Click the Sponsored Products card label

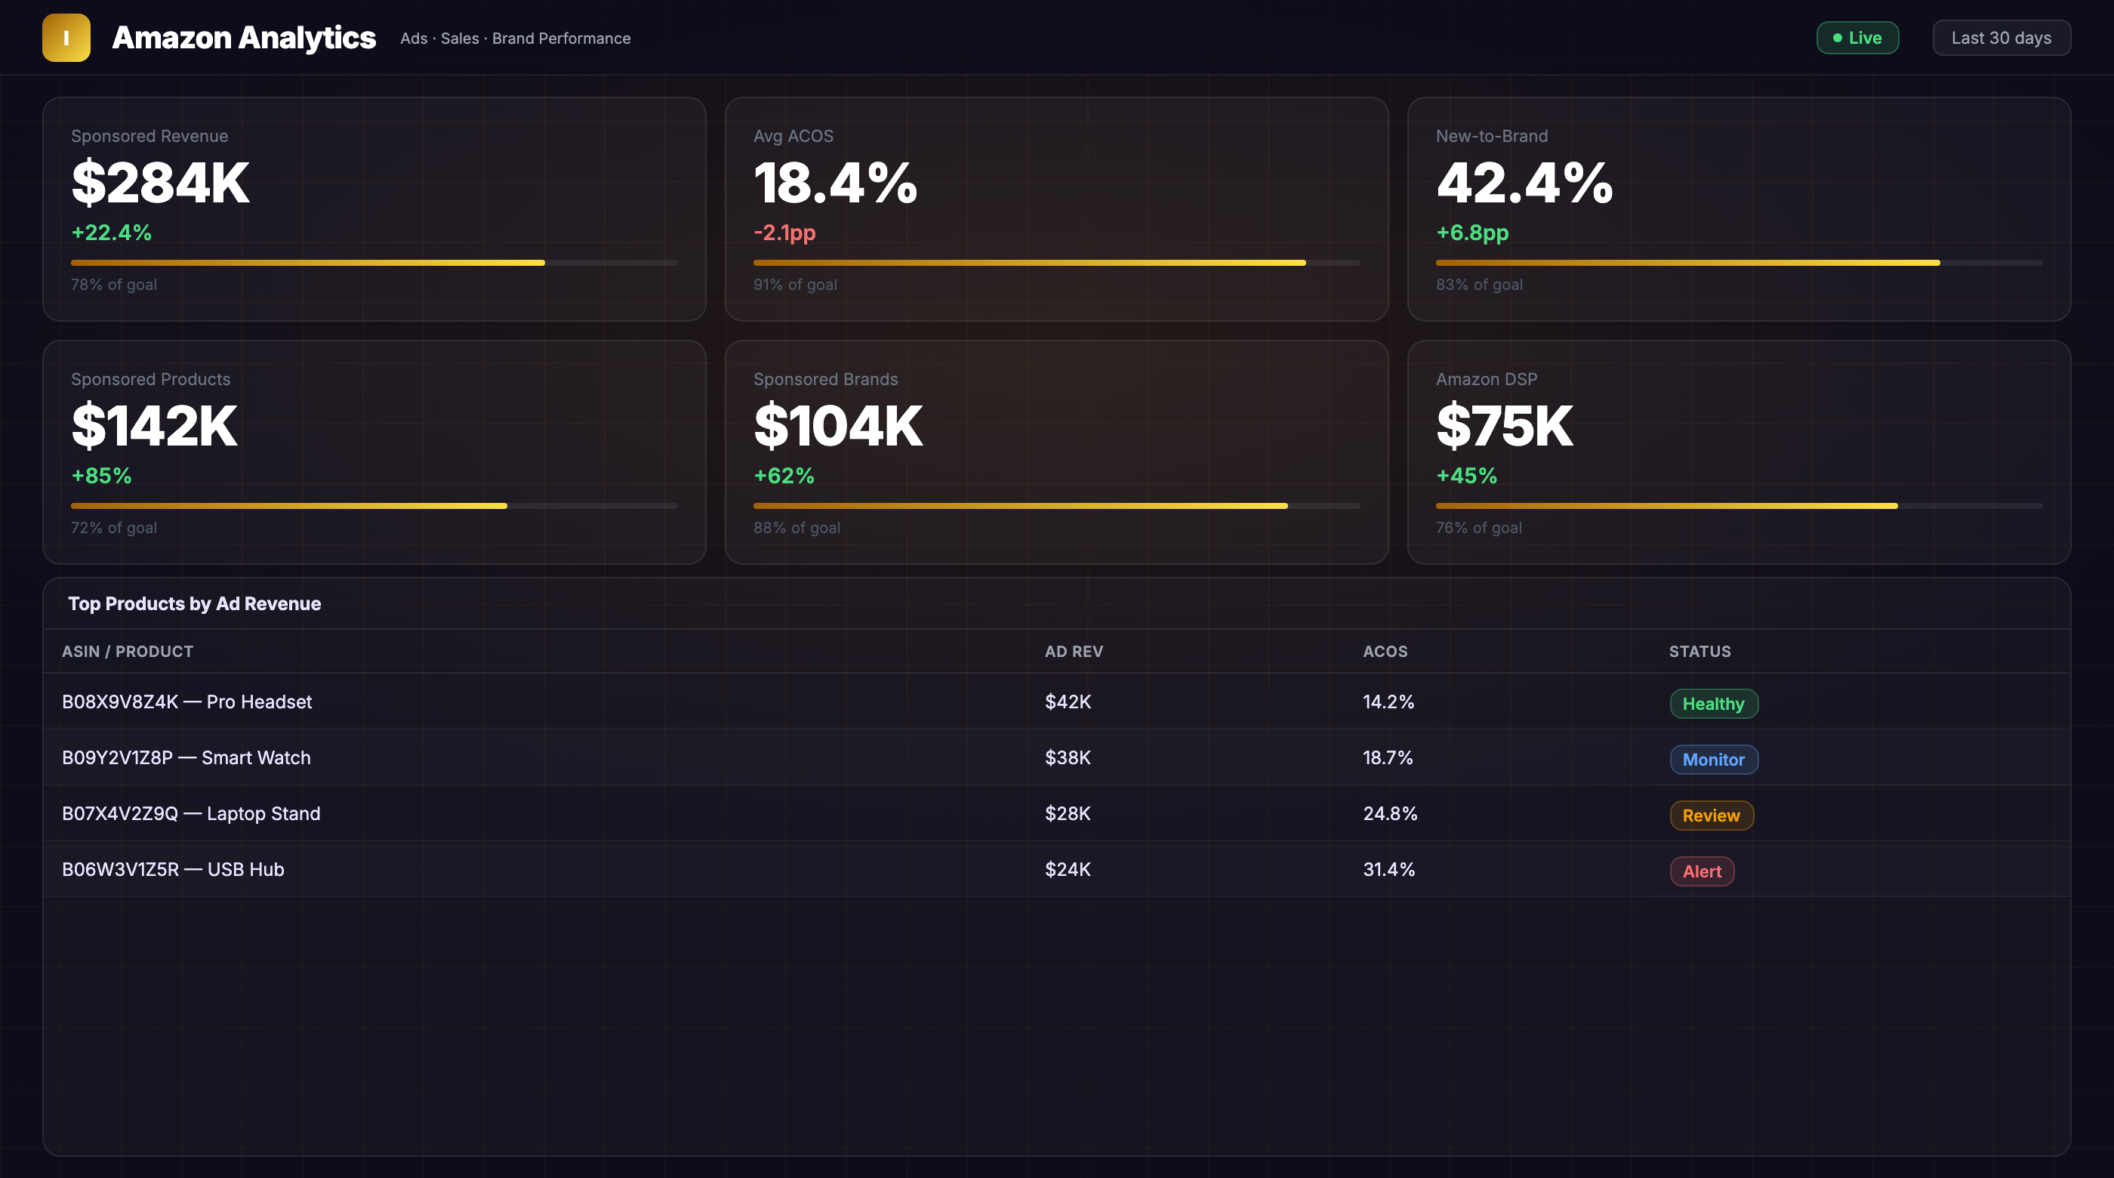pos(151,379)
